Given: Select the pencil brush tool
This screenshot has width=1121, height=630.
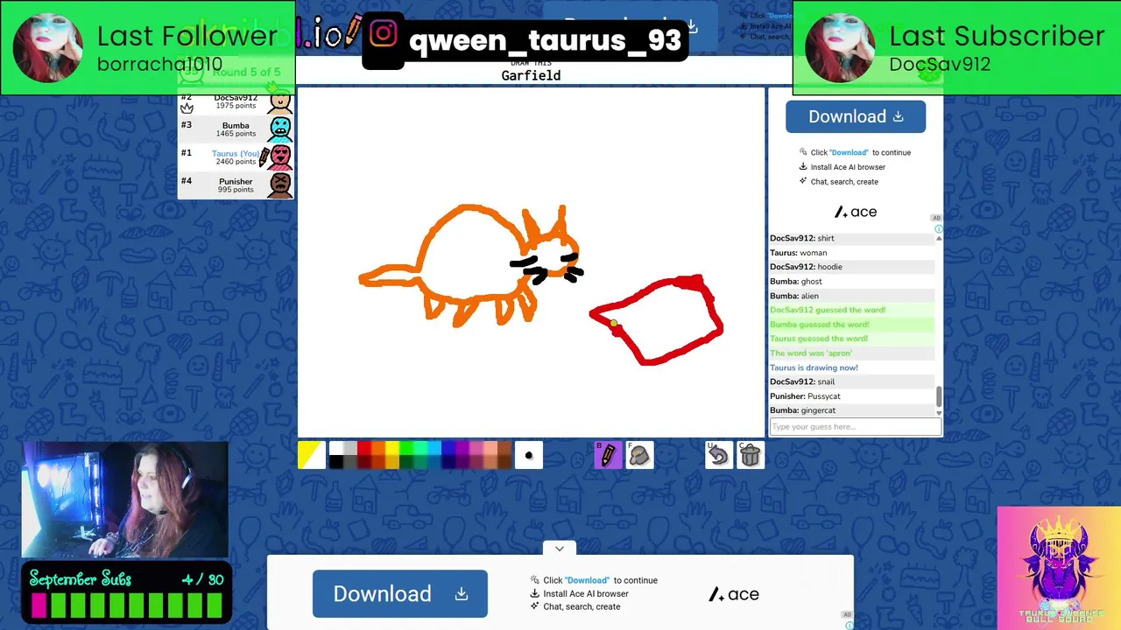Looking at the screenshot, I should pos(608,455).
